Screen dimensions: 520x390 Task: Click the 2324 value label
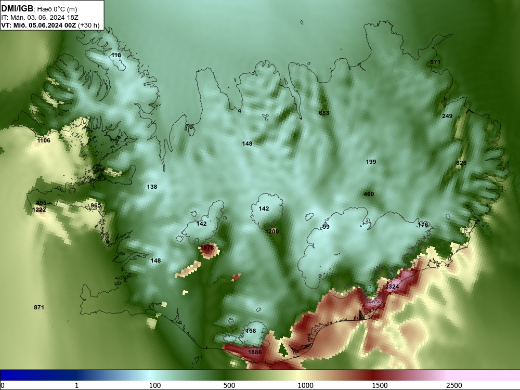[x=392, y=287]
